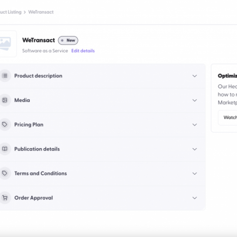Expand the Pricing Plan chevron
The image size is (237, 237).
pos(195,124)
